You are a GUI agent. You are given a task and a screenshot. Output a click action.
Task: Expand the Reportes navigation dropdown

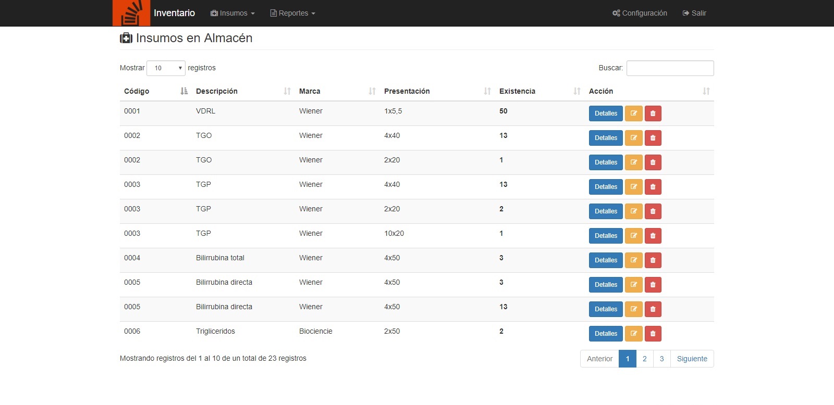(x=292, y=13)
